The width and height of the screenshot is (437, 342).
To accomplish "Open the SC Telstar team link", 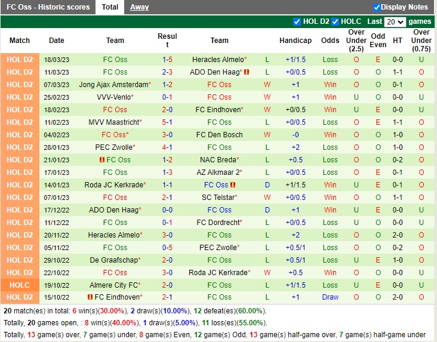I will pos(218,198).
